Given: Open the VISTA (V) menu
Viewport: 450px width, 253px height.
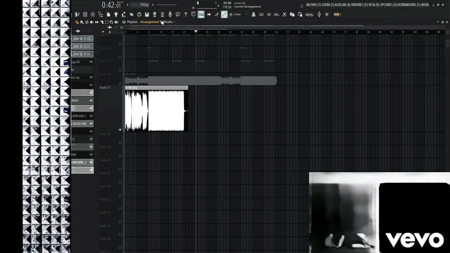Looking at the screenshot, I should (x=374, y=5).
